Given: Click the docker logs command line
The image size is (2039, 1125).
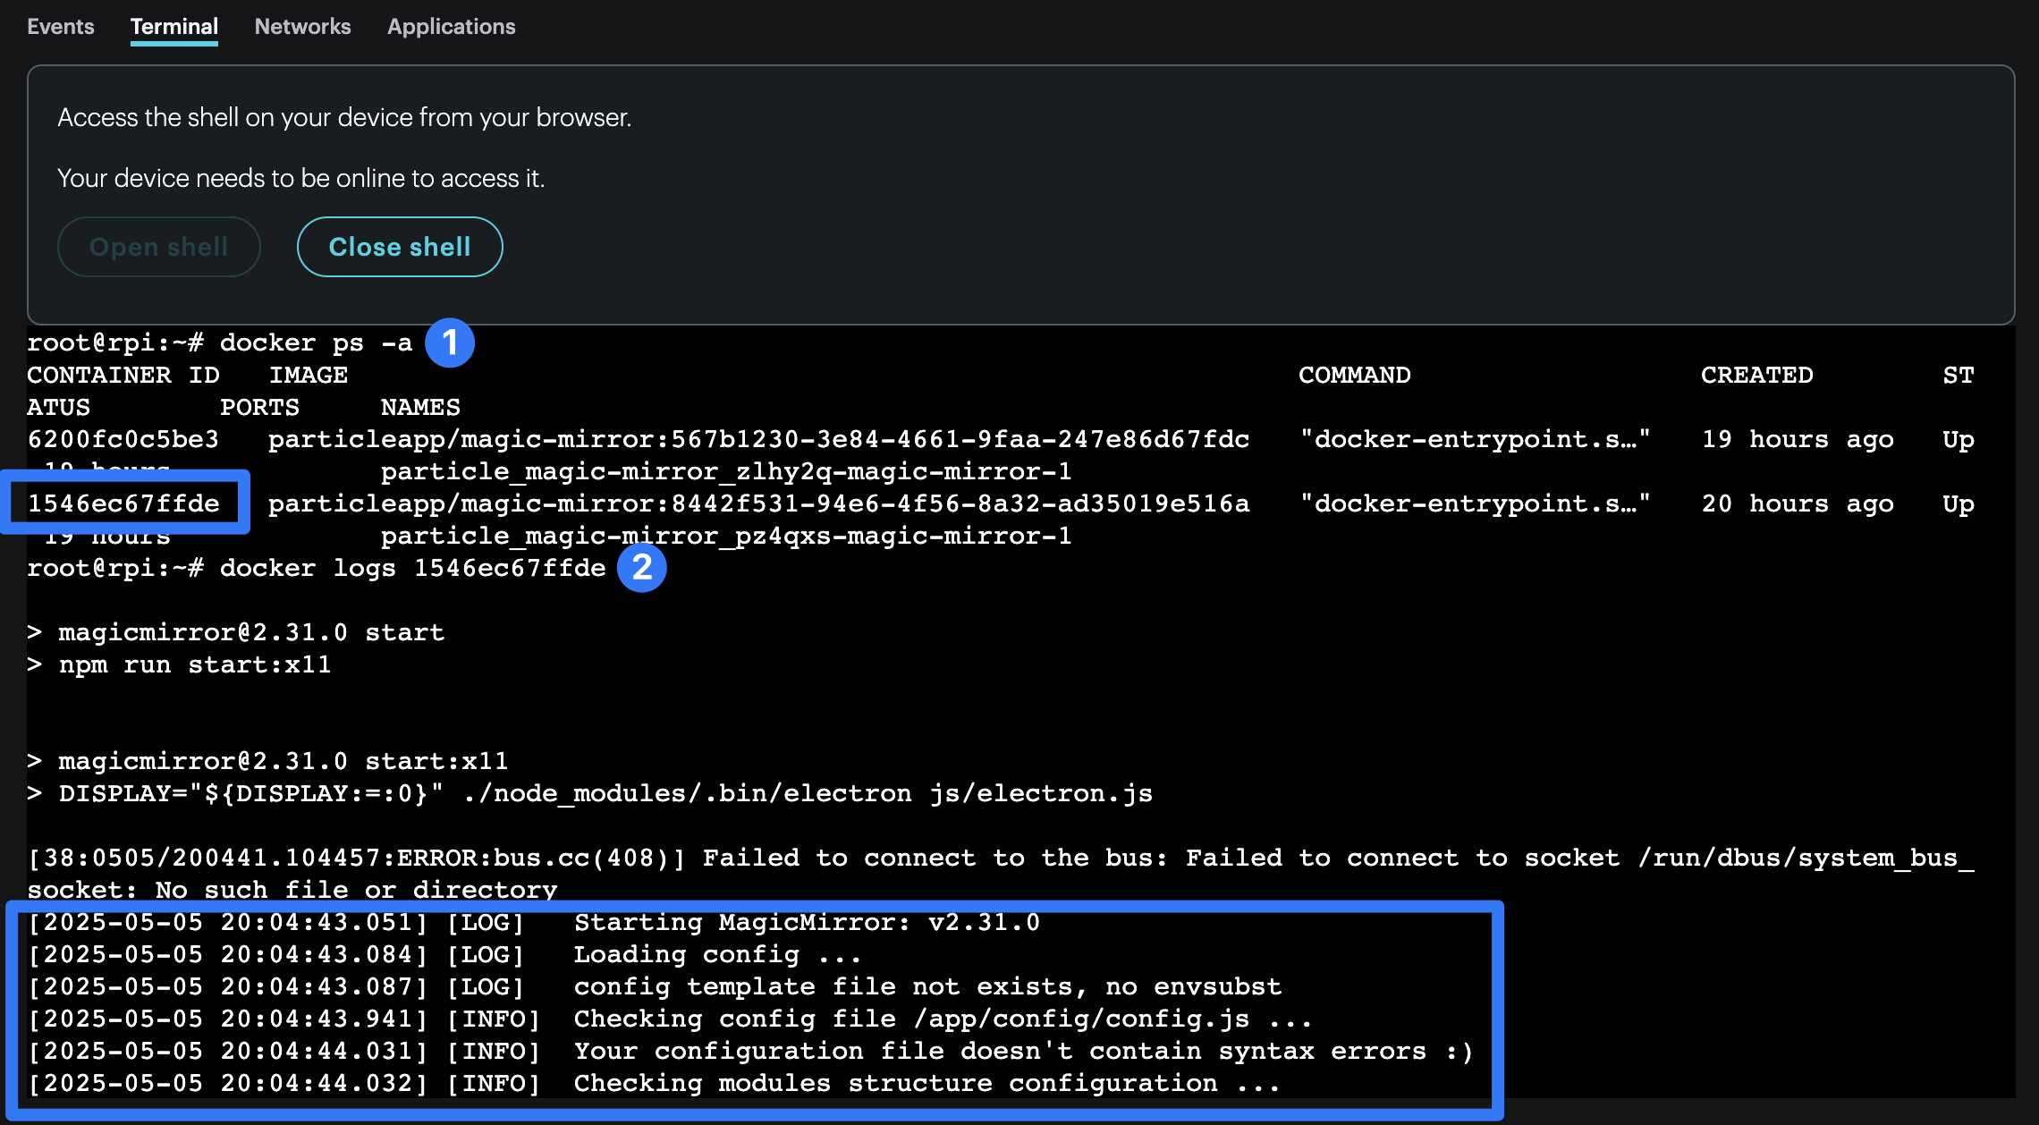Looking at the screenshot, I should click(x=317, y=569).
